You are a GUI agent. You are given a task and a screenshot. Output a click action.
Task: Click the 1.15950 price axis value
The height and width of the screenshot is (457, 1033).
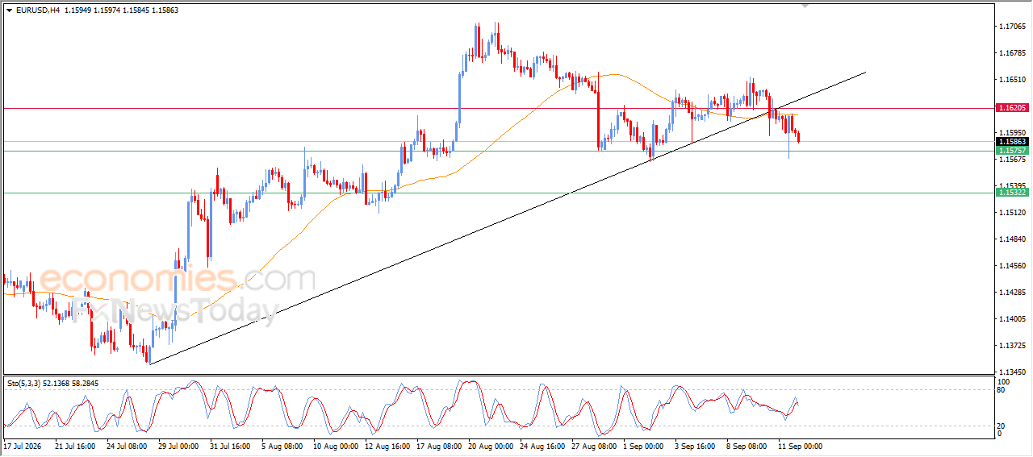[x=1013, y=132]
